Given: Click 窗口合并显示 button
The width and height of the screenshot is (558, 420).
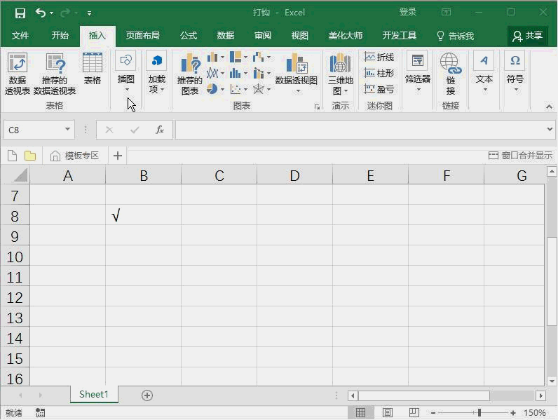Looking at the screenshot, I should 520,155.
